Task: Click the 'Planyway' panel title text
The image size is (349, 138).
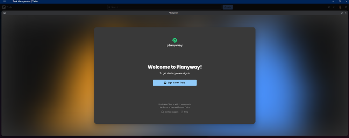Action: coord(173,13)
